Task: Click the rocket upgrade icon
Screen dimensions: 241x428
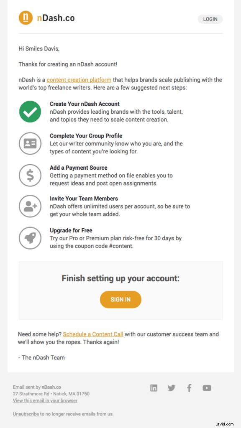Action: [30, 238]
